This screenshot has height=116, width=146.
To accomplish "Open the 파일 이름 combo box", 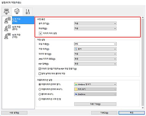I will [95, 44].
